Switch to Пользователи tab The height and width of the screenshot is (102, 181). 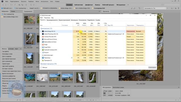tap(83, 20)
